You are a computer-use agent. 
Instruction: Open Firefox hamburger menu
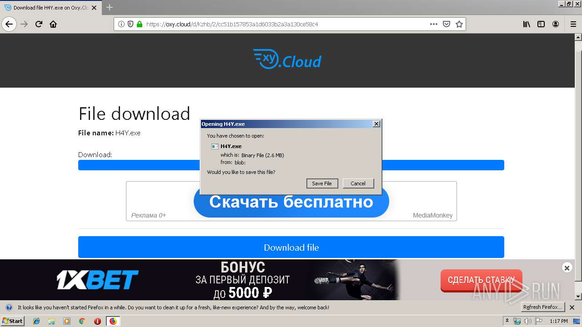pyautogui.click(x=573, y=24)
